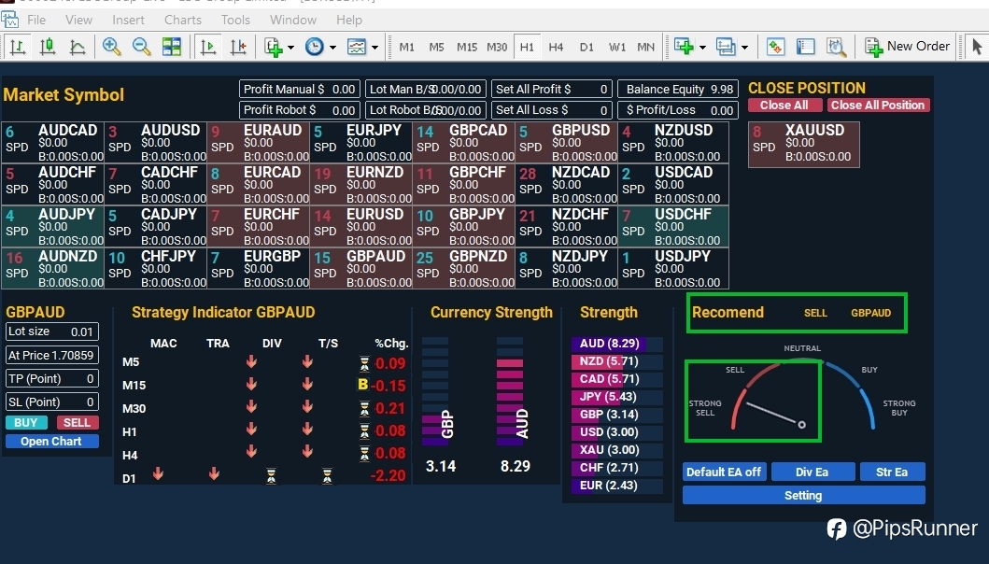Select the cursor pointer tool
Screen dimensions: 989x564
pyautogui.click(x=977, y=47)
